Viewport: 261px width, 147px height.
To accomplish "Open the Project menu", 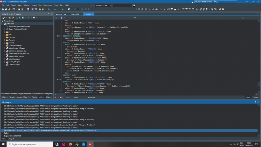I will click(x=34, y=5).
